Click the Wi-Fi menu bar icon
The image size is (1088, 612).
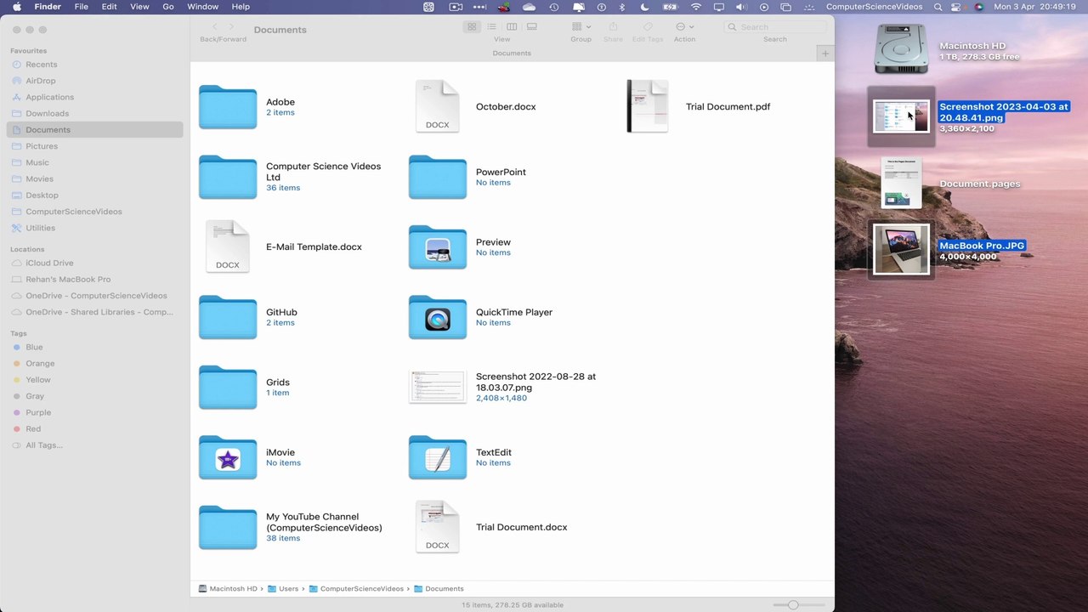(x=696, y=7)
